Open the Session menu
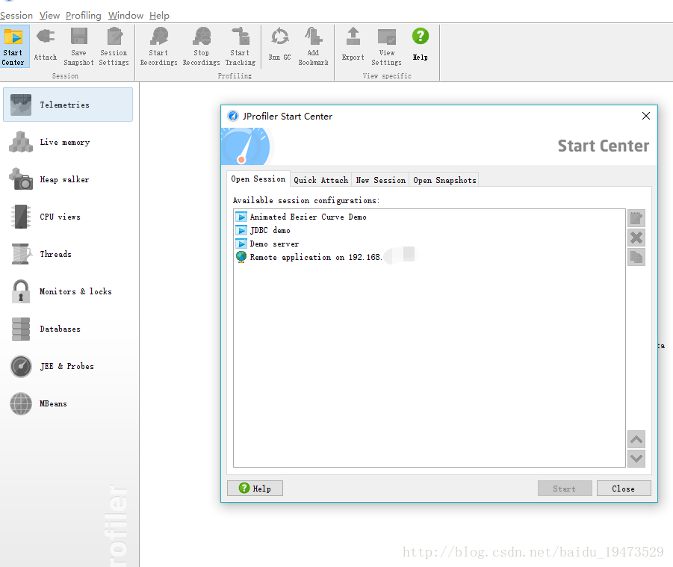Screen dimensions: 673x567 tap(16, 16)
